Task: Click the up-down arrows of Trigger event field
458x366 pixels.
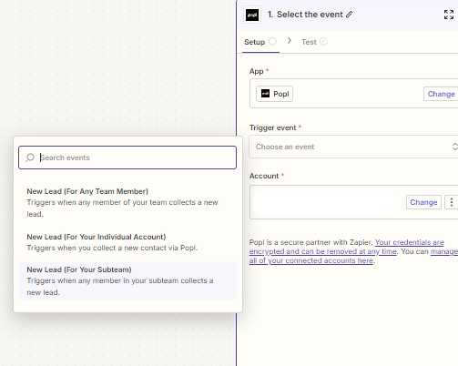Action: (x=454, y=147)
